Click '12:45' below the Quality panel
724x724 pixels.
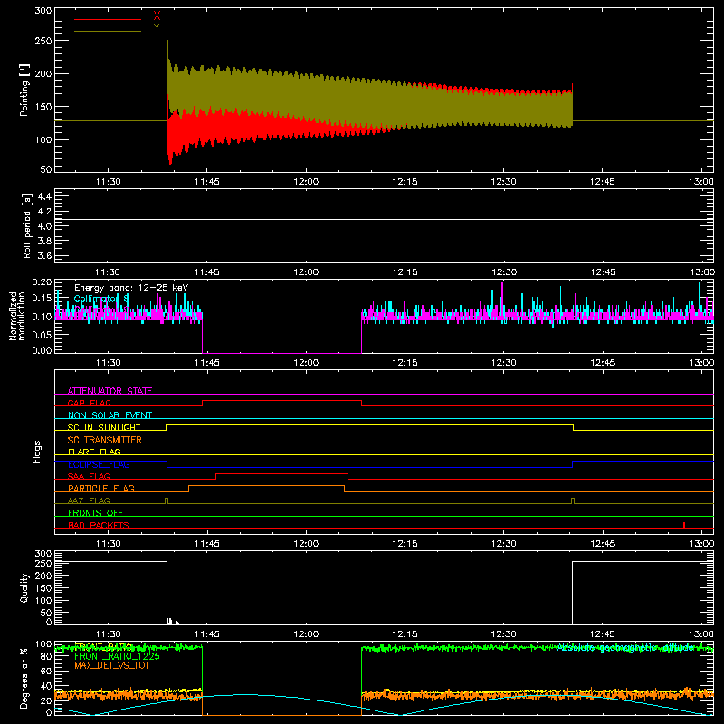click(602, 634)
